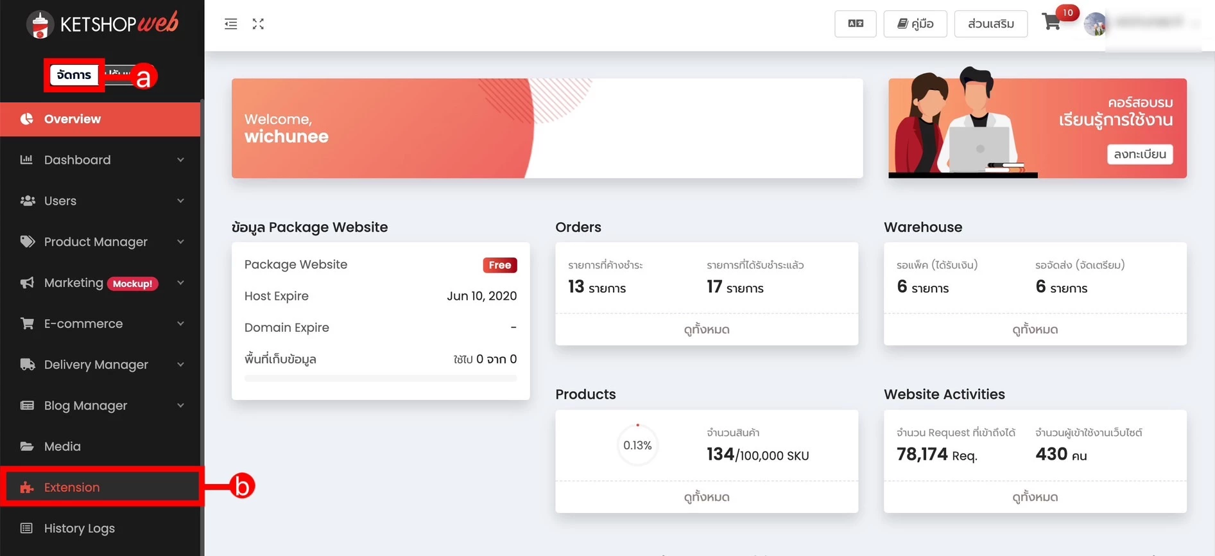Open the คู่มือ manual button
Viewport: 1215px width, 556px height.
click(915, 24)
